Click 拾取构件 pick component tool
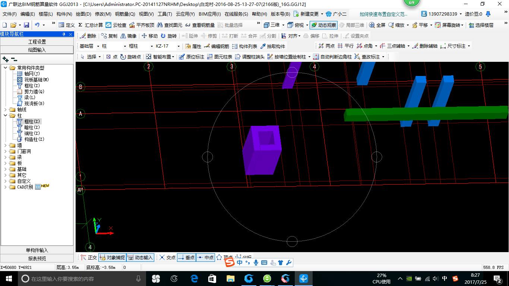The width and height of the screenshot is (509, 286). tap(272, 46)
